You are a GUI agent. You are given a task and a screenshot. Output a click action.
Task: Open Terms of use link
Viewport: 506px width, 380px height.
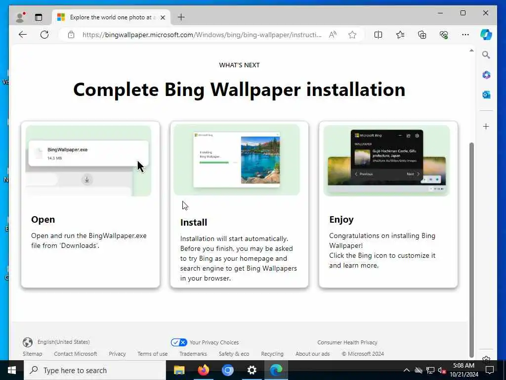point(152,354)
